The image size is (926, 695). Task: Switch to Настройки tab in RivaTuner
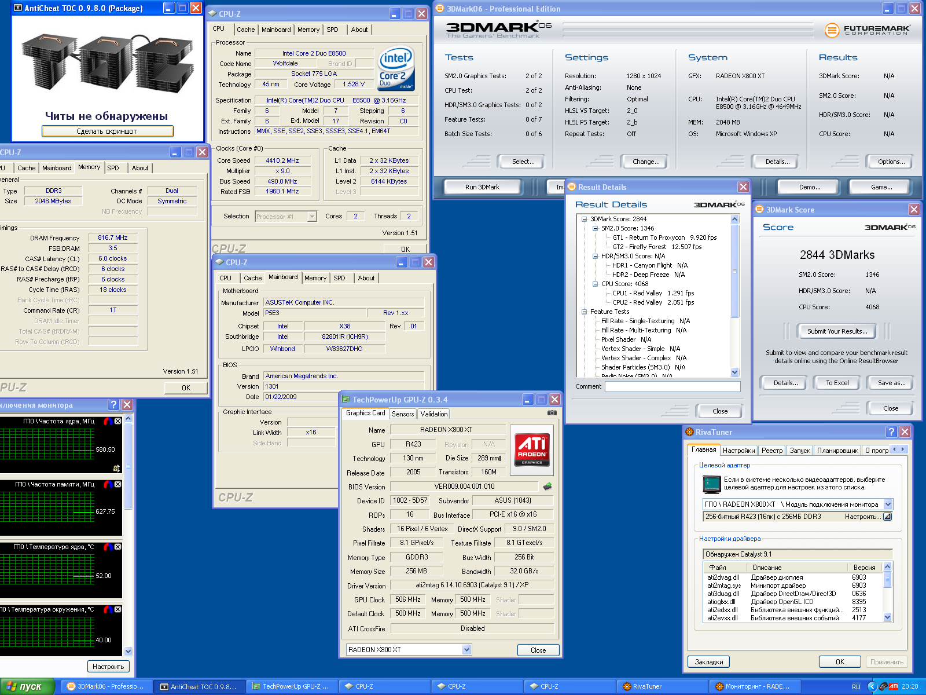[x=738, y=451]
